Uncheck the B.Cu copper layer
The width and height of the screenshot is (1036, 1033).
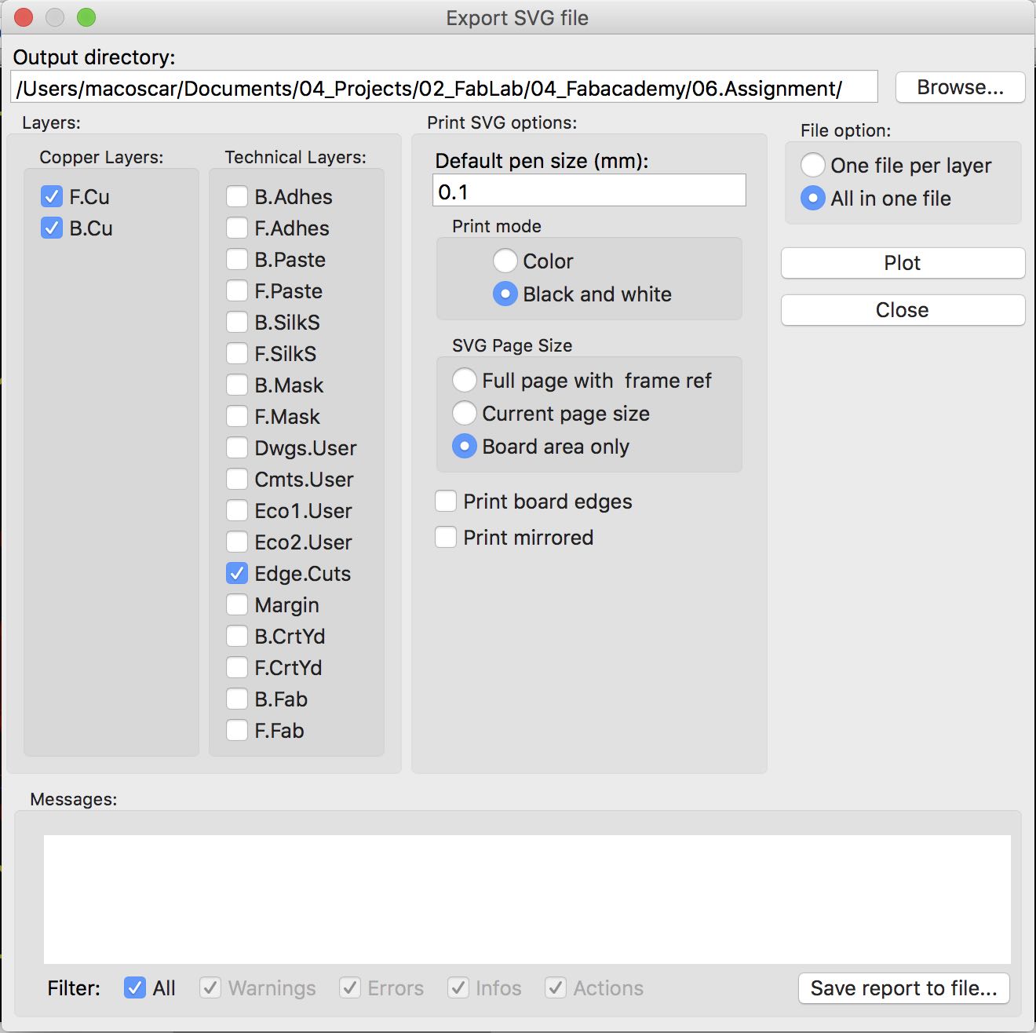[x=52, y=228]
